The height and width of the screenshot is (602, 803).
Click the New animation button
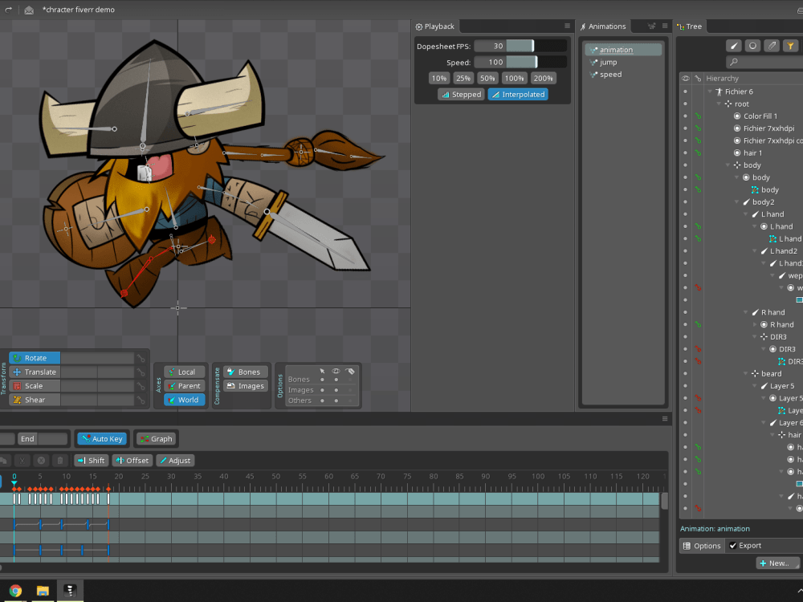776,563
